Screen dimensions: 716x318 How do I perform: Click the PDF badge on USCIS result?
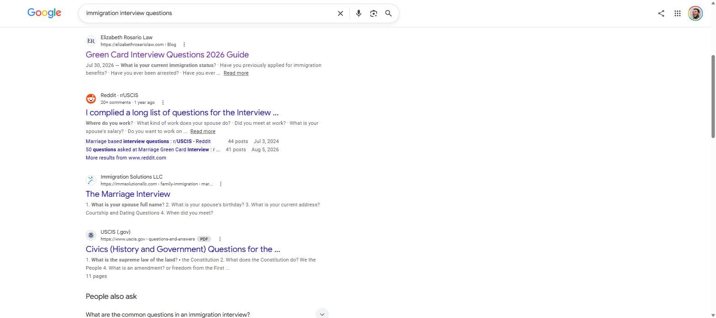pyautogui.click(x=204, y=239)
